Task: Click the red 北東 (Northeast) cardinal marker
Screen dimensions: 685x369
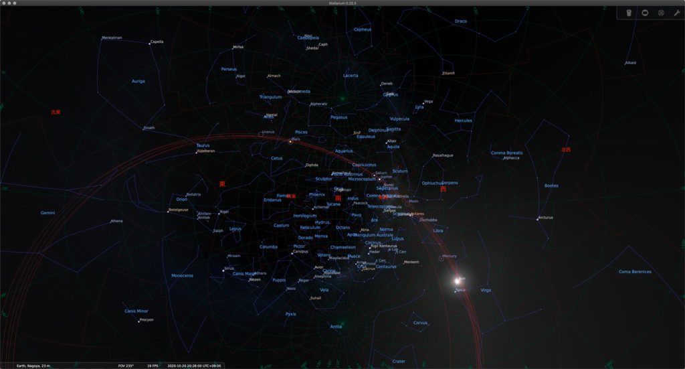Action: [56, 113]
